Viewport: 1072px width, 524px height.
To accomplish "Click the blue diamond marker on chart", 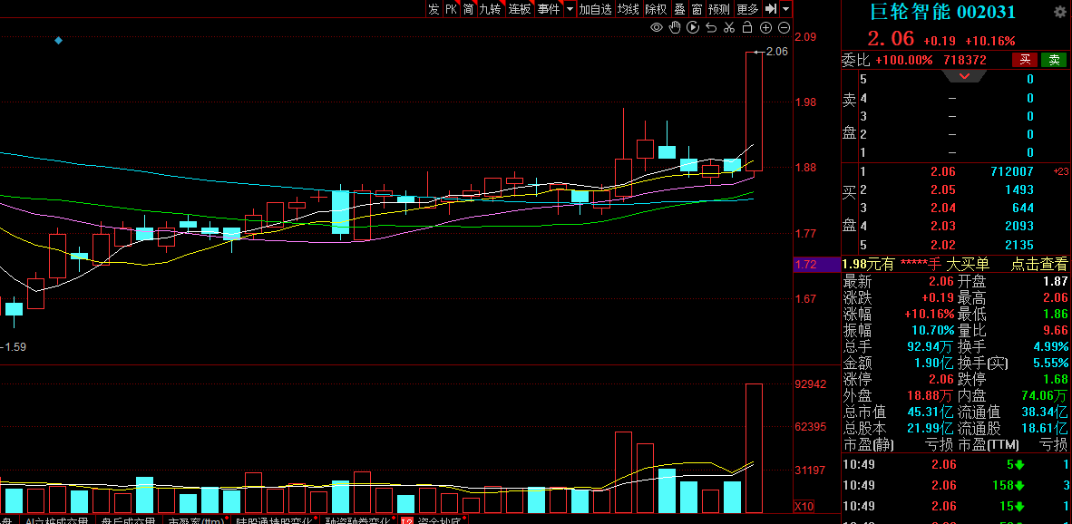I will click(x=59, y=41).
